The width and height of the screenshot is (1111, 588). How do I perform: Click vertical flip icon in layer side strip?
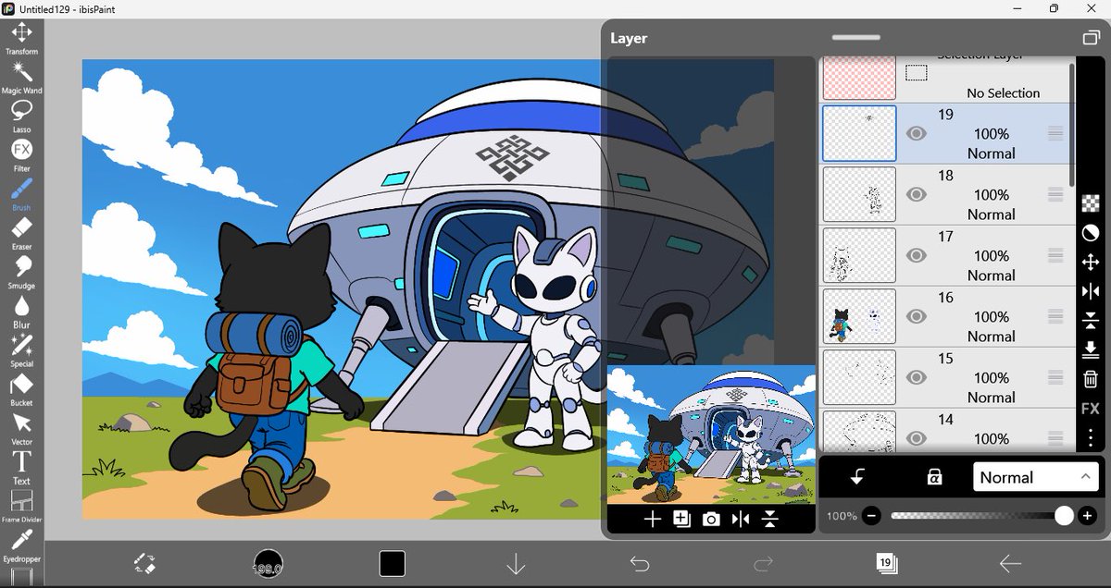pyautogui.click(x=1091, y=321)
